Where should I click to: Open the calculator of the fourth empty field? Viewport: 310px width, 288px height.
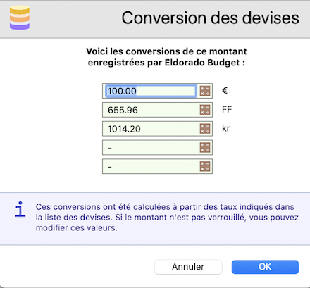[205, 147]
